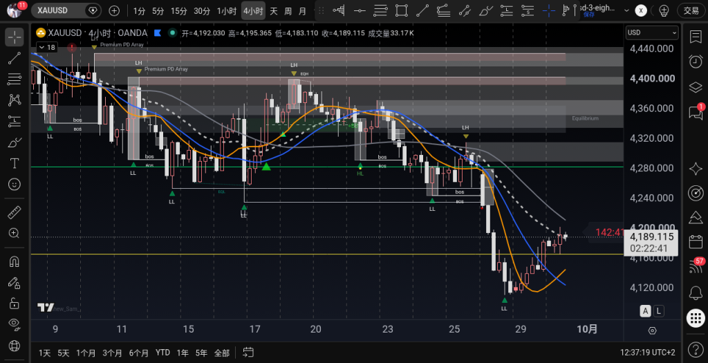Image resolution: width=708 pixels, height=363 pixels.
Task: Select rectangle favorite drawing tool
Action: click(x=402, y=11)
